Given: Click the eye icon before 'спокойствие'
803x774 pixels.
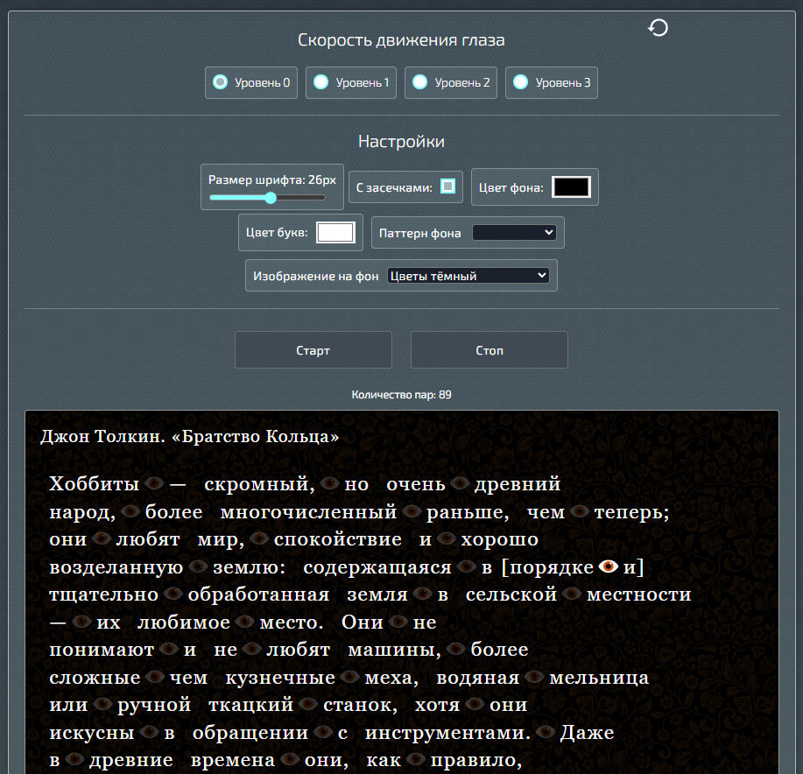Looking at the screenshot, I should 259,538.
